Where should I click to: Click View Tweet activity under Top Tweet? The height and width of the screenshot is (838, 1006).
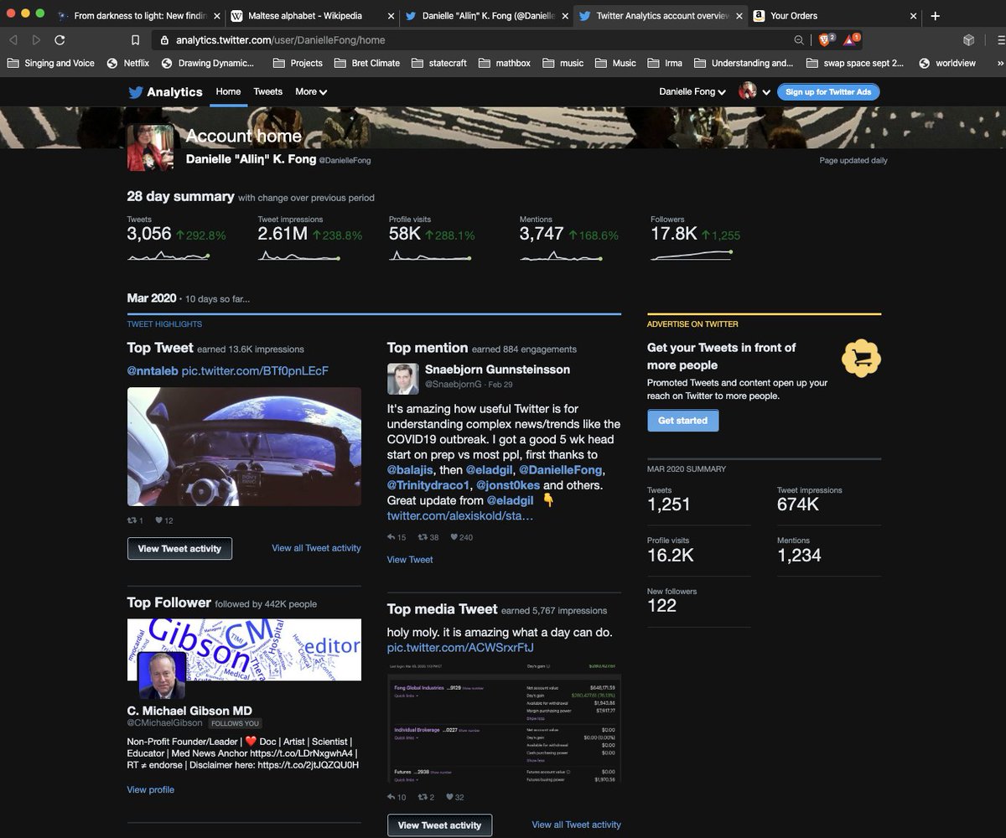(x=179, y=549)
